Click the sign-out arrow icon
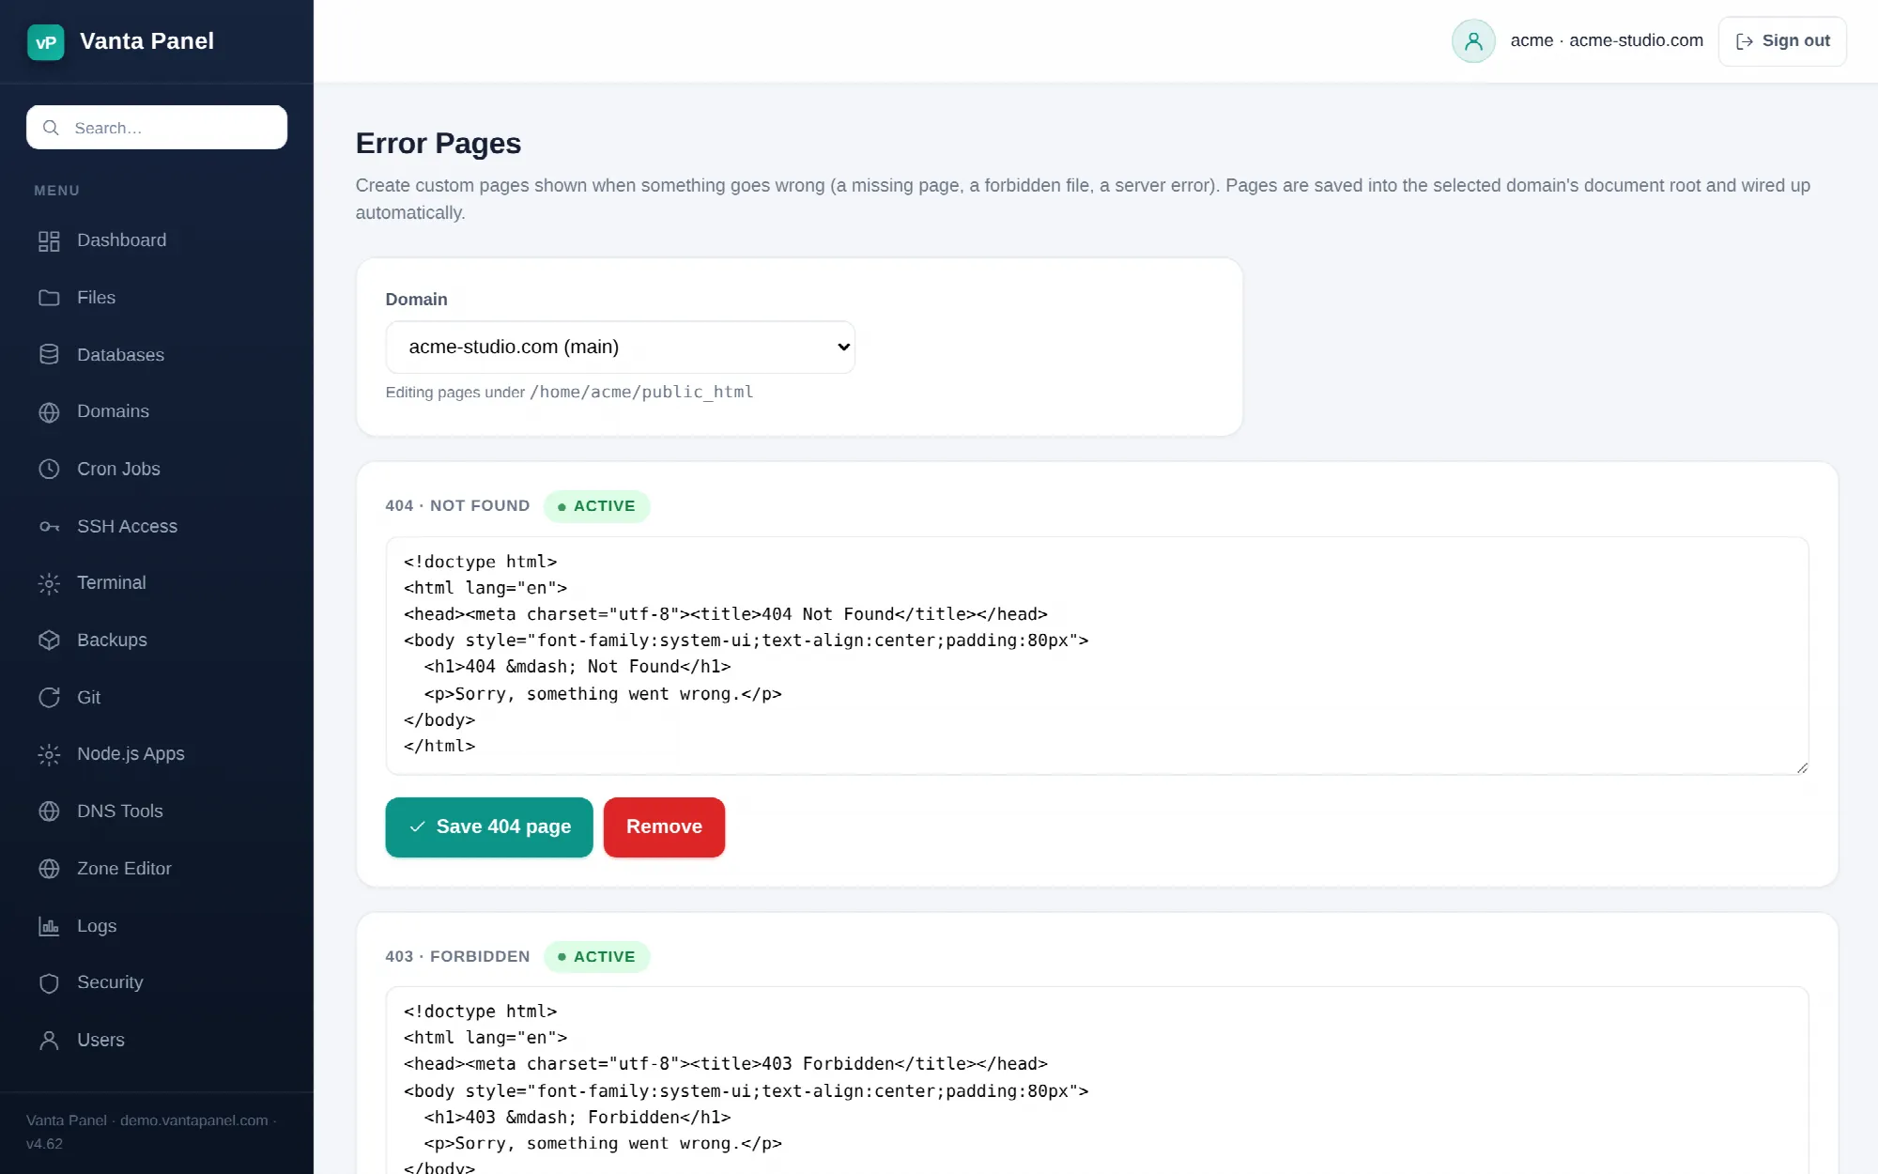 coord(1745,41)
